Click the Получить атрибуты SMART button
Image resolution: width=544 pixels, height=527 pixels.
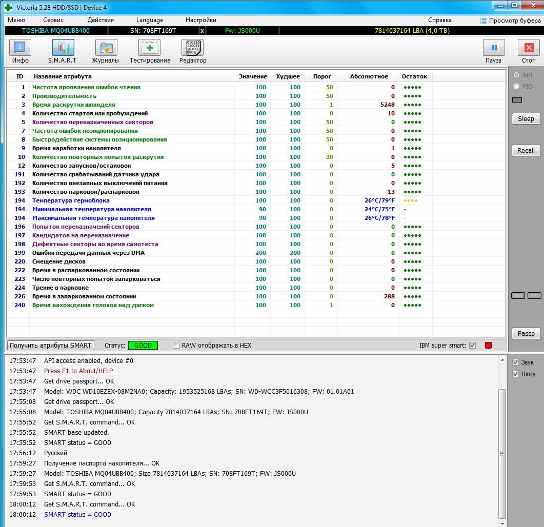[51, 346]
